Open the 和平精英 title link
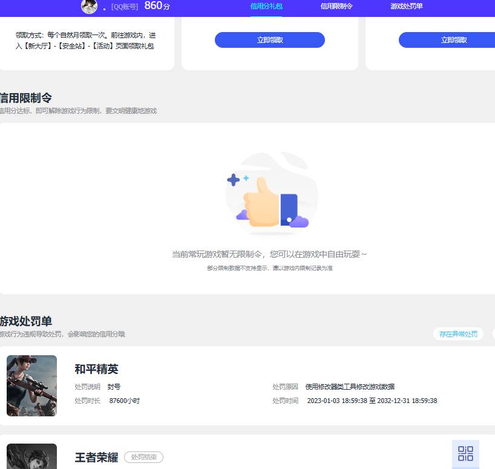This screenshot has width=495, height=469. [96, 369]
